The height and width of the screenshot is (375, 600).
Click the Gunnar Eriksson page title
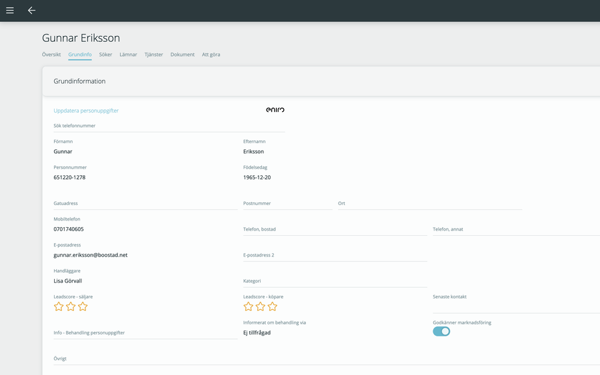[x=81, y=38]
